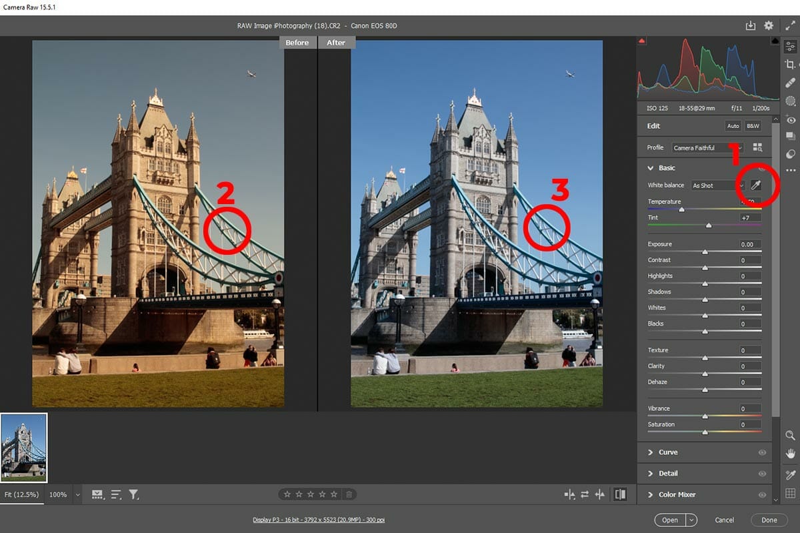
Task: Select the Healing brush tool
Action: pyautogui.click(x=791, y=83)
